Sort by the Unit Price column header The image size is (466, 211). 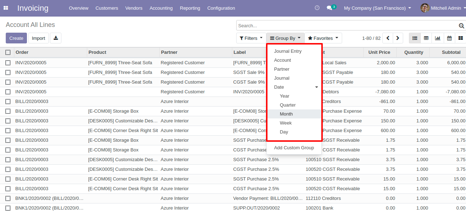pyautogui.click(x=379, y=52)
